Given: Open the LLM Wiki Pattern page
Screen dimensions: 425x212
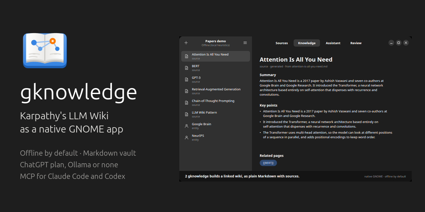Looking at the screenshot, I should [x=215, y=114].
